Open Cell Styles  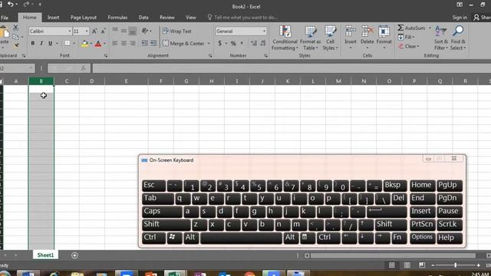click(x=330, y=38)
